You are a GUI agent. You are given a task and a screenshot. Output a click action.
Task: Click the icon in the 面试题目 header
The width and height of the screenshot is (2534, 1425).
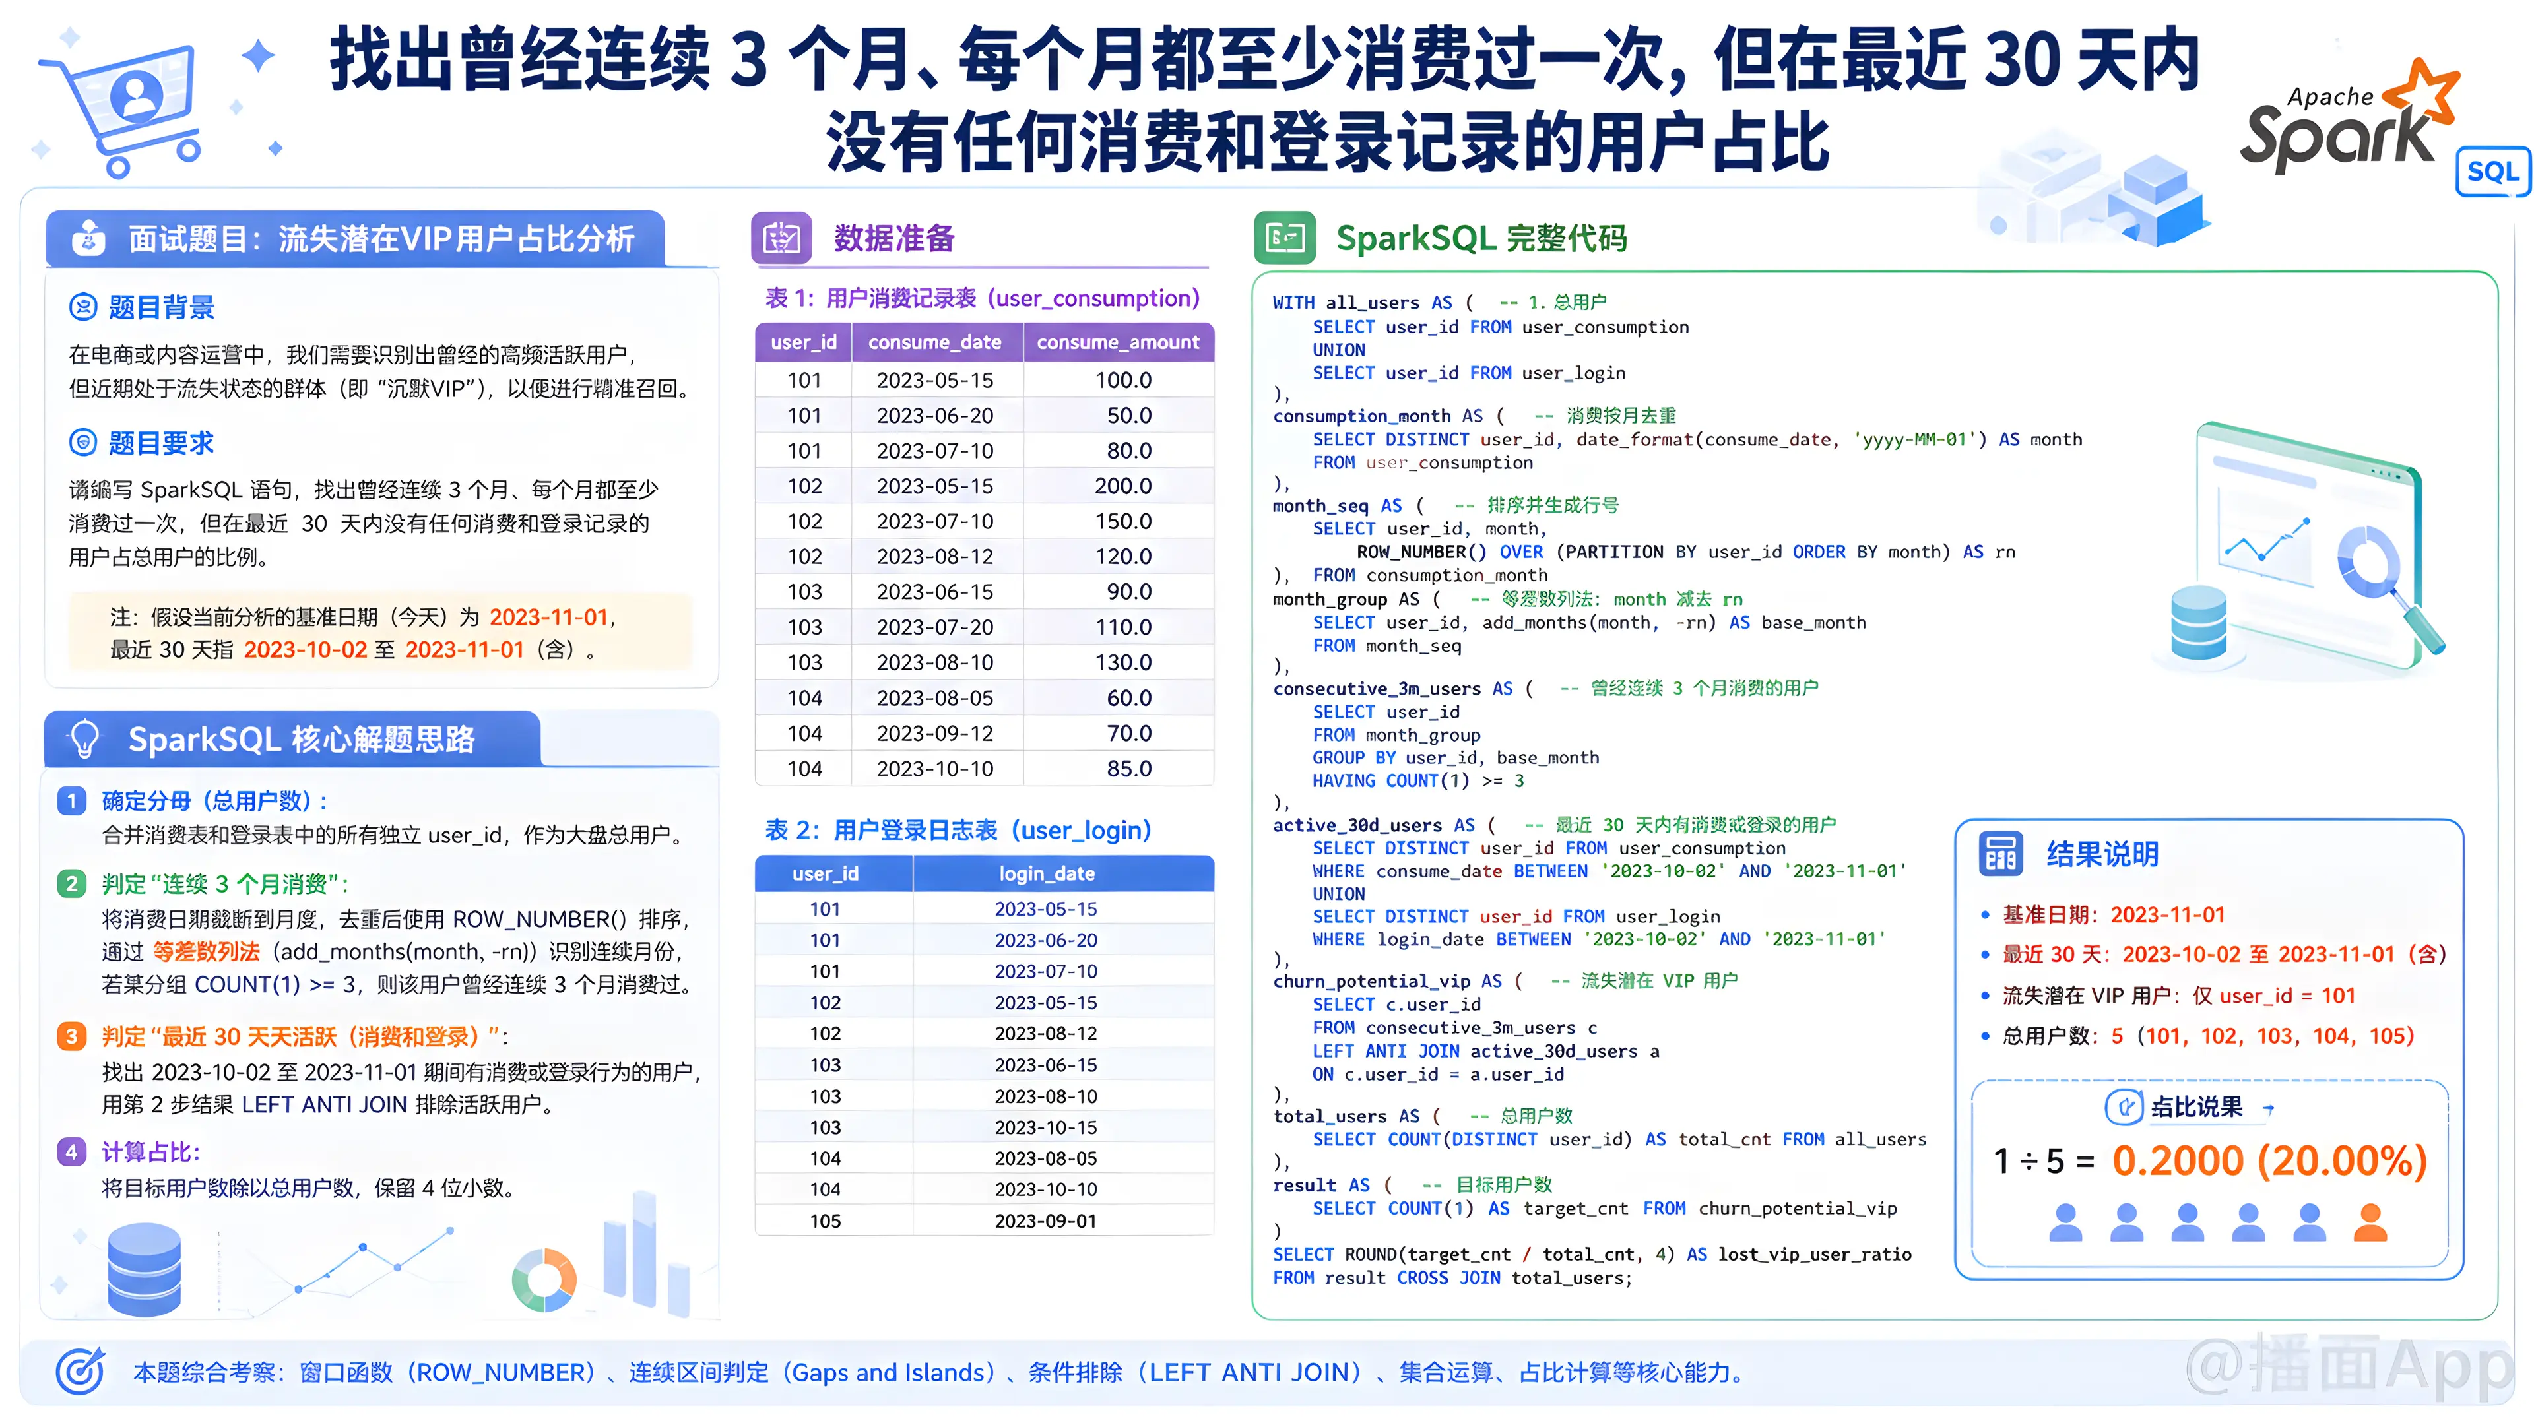pos(88,238)
